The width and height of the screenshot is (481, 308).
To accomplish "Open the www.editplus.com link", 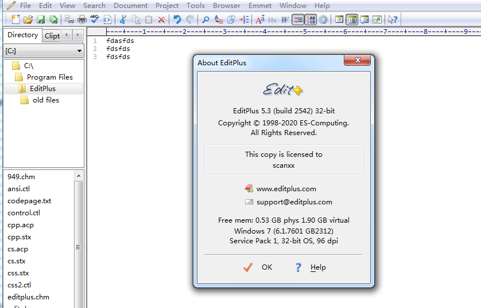I will pos(286,189).
